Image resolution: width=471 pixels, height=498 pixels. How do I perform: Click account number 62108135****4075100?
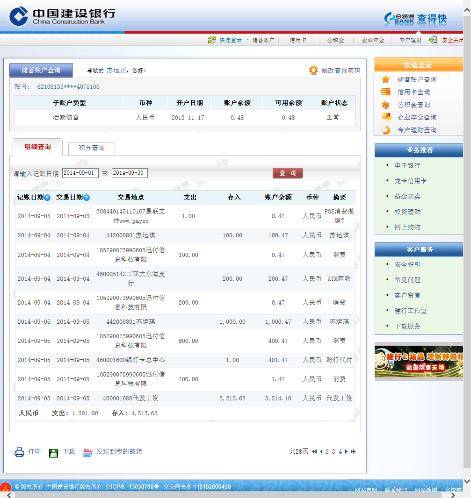click(68, 87)
